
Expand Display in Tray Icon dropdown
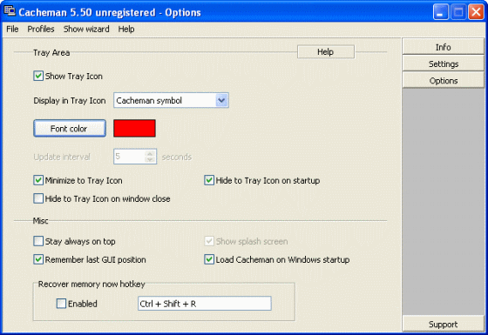click(221, 100)
